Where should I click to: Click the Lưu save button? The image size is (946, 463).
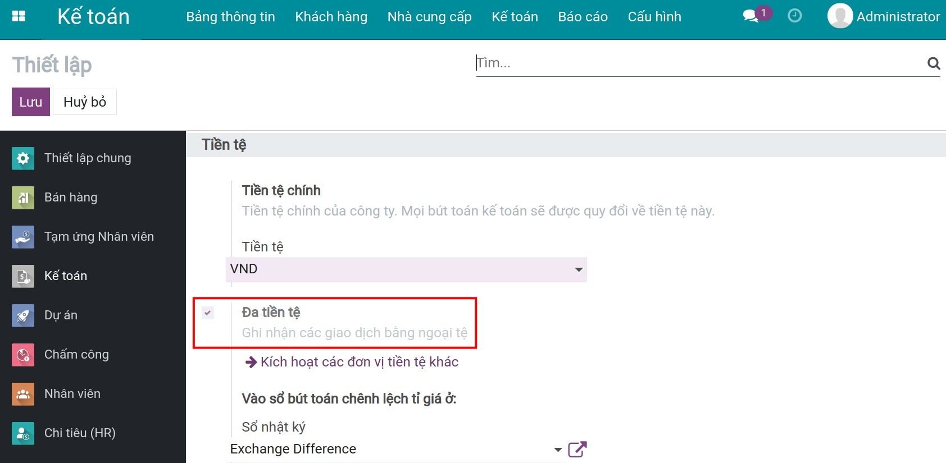click(x=31, y=102)
